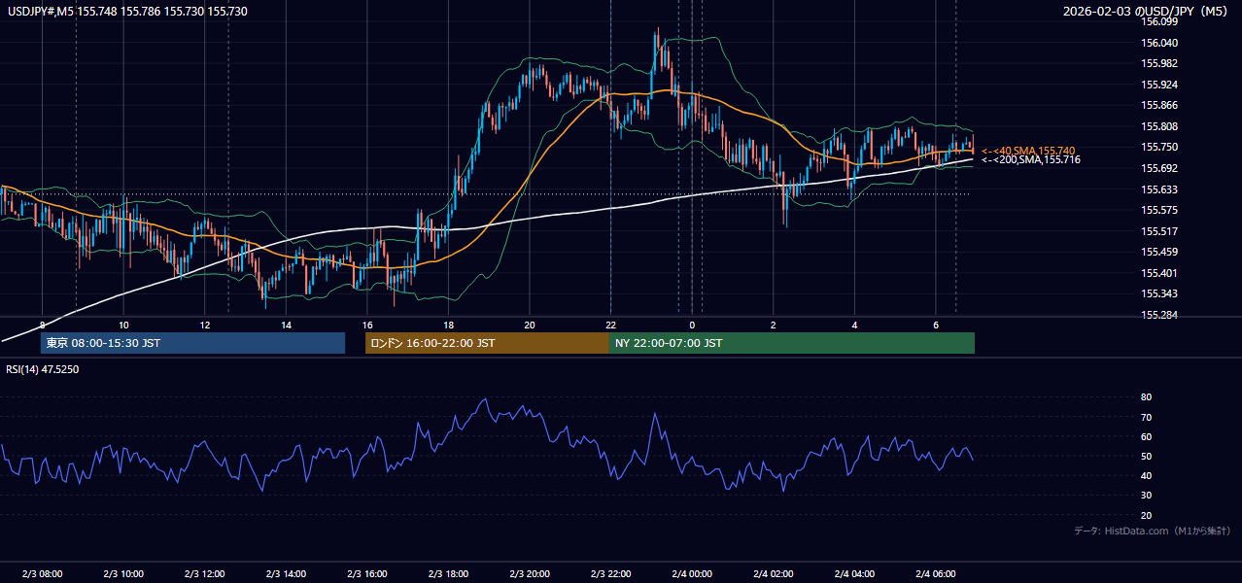Screen dimensions: 1242x583
Task: Click the bottom date label 2/3 08:00
Action: (x=42, y=573)
